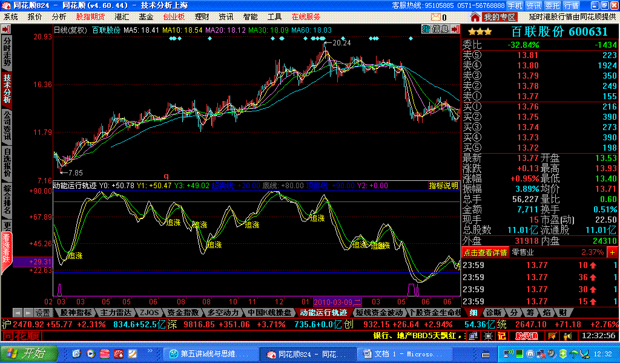
Task: Click the 我的专区 button
Action: [x=500, y=17]
